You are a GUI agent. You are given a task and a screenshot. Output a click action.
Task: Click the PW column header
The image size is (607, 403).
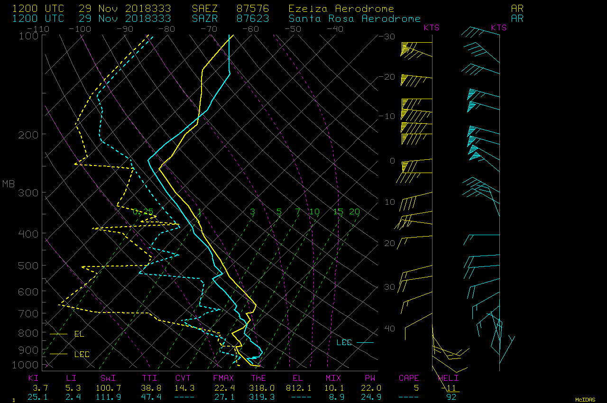370,378
